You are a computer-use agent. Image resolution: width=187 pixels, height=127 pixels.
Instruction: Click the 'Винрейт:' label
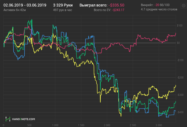pyautogui.click(x=147, y=5)
